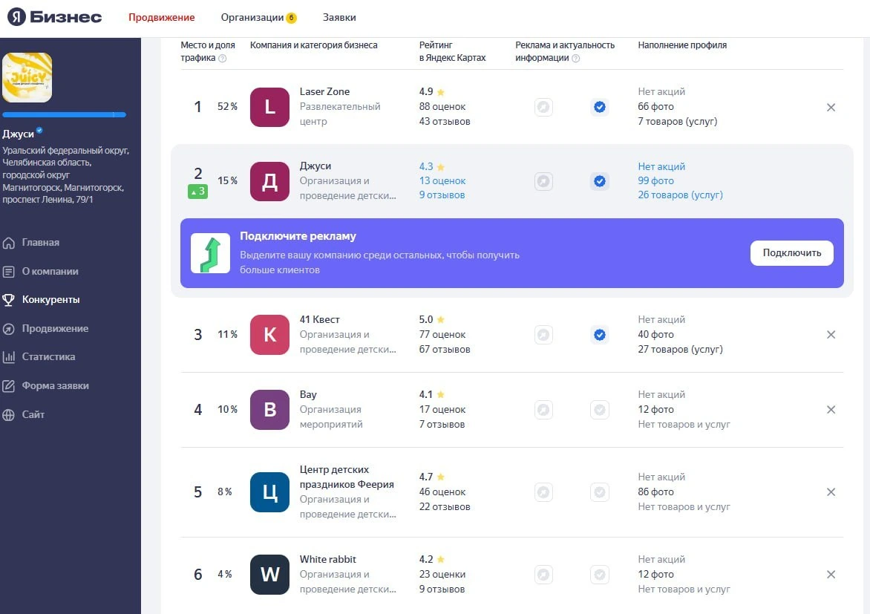870x614 pixels.
Task: Click the grey checkmark indicator in the Bay row
Action: 600,410
